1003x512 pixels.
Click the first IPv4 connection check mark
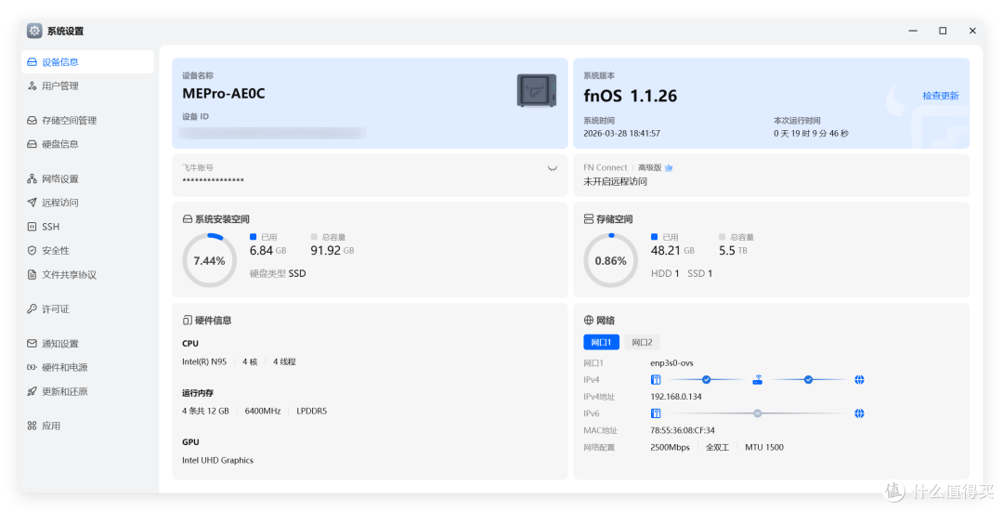click(x=706, y=379)
